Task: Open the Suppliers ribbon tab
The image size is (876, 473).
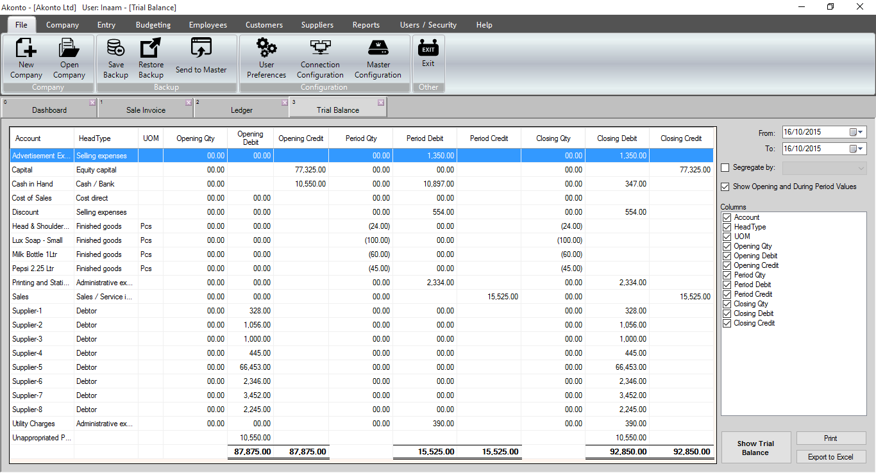Action: tap(317, 25)
